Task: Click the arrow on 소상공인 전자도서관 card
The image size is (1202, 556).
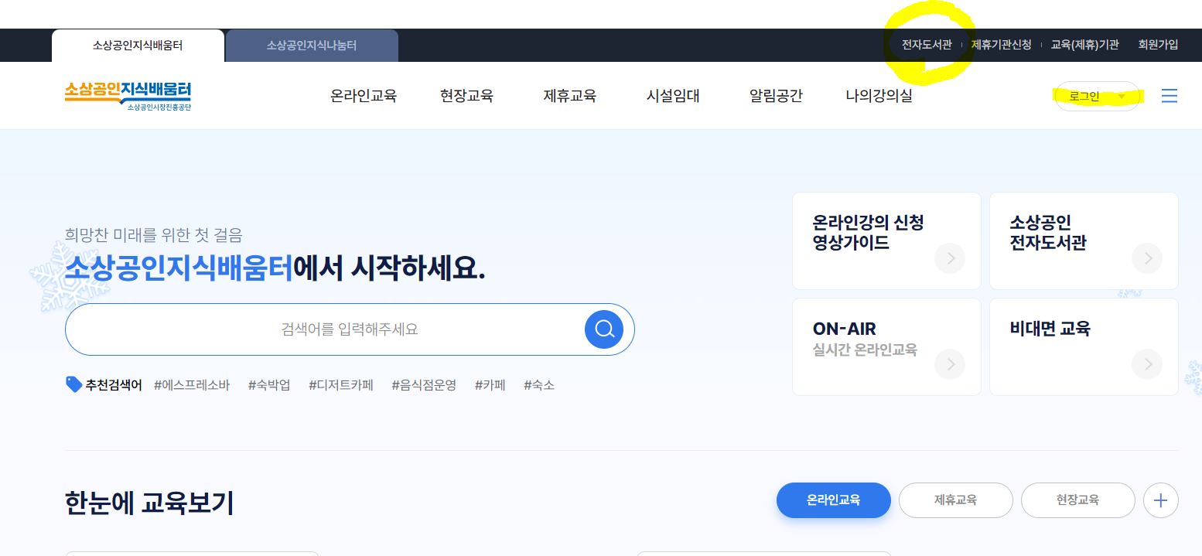Action: pyautogui.click(x=1147, y=258)
